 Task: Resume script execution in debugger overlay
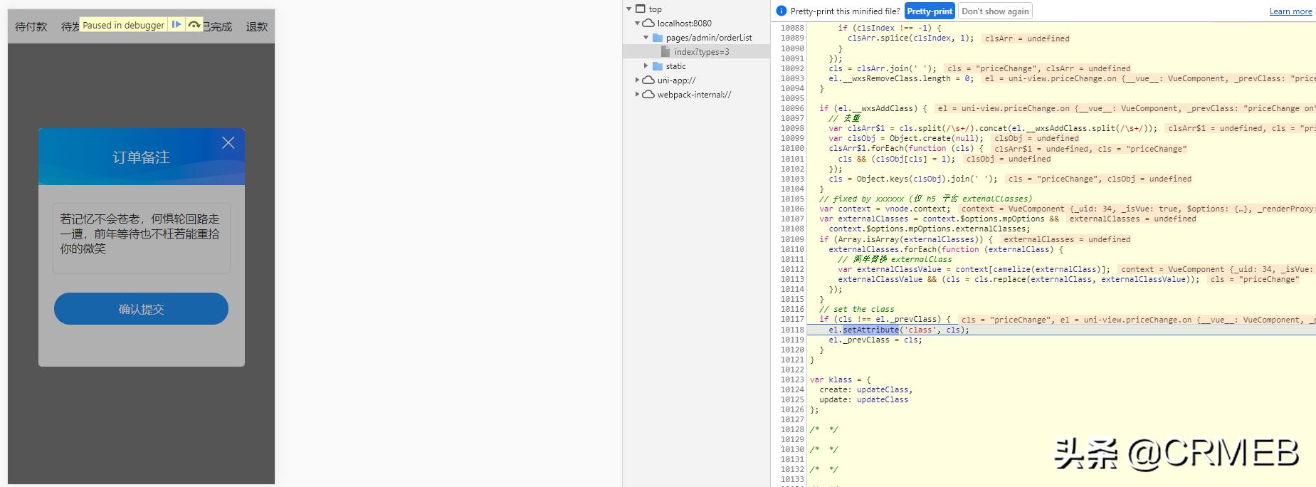(x=176, y=25)
